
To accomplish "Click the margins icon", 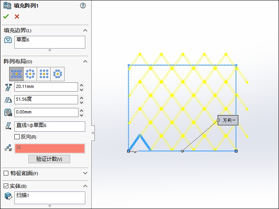I will tap(8, 113).
